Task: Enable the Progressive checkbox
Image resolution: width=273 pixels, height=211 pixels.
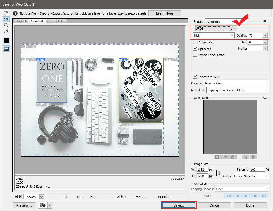Action: coord(195,42)
